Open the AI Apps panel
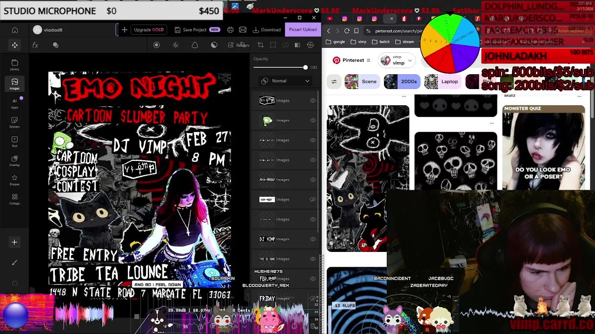Screen dimensions: 595x334 tap(14, 103)
